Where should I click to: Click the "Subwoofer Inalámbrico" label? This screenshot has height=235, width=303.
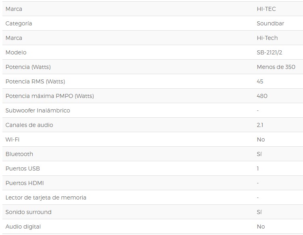pos(38,110)
